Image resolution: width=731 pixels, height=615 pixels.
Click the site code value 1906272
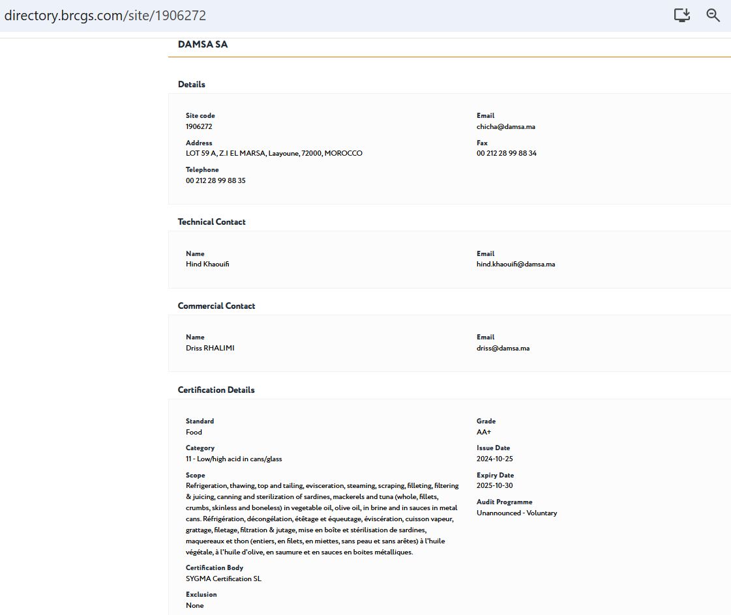pos(199,126)
